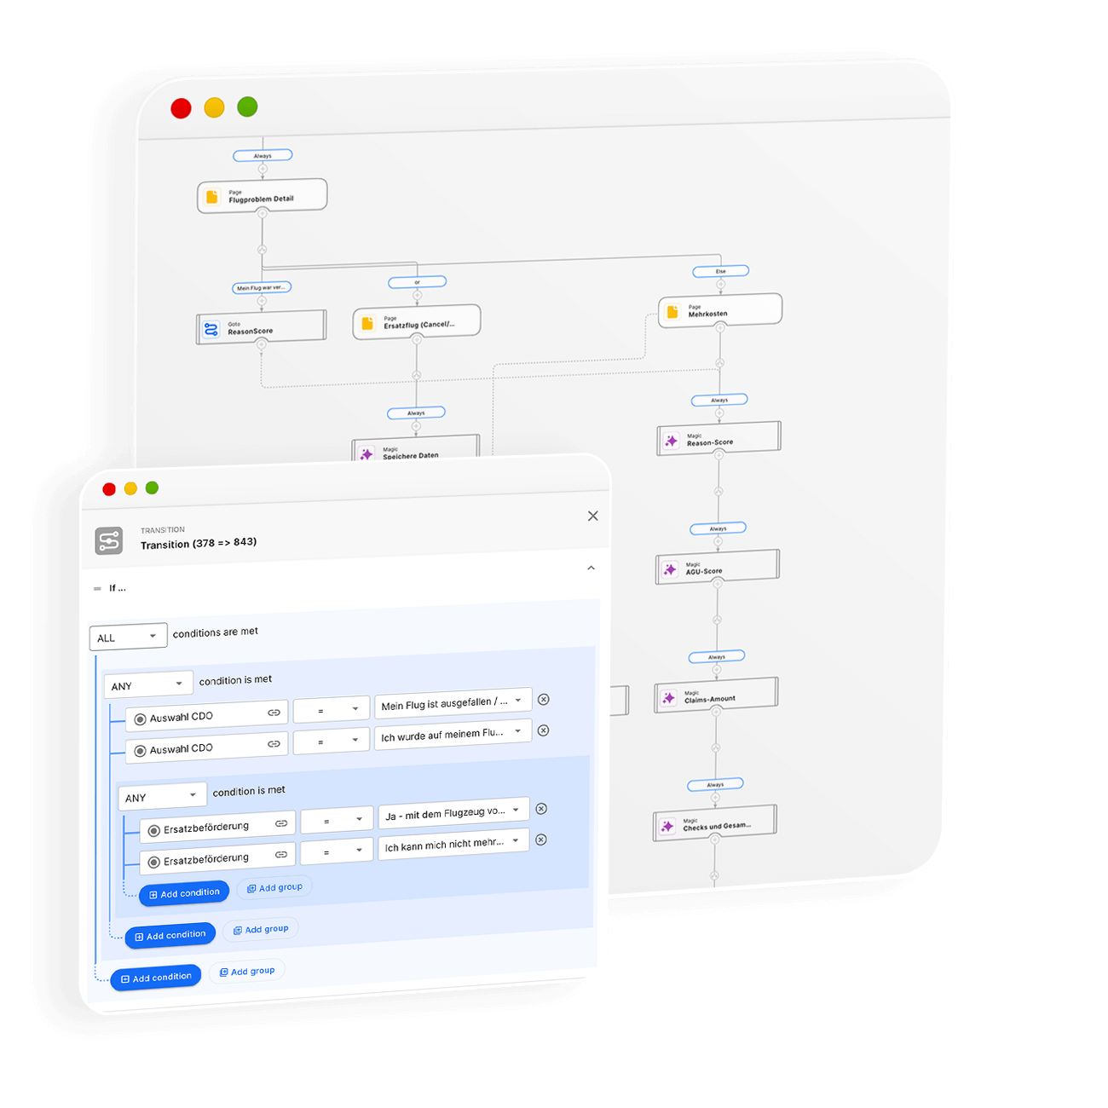Click link icon in first Ersatzbeförderung field
Screen dimensions: 1108x1108
click(281, 823)
